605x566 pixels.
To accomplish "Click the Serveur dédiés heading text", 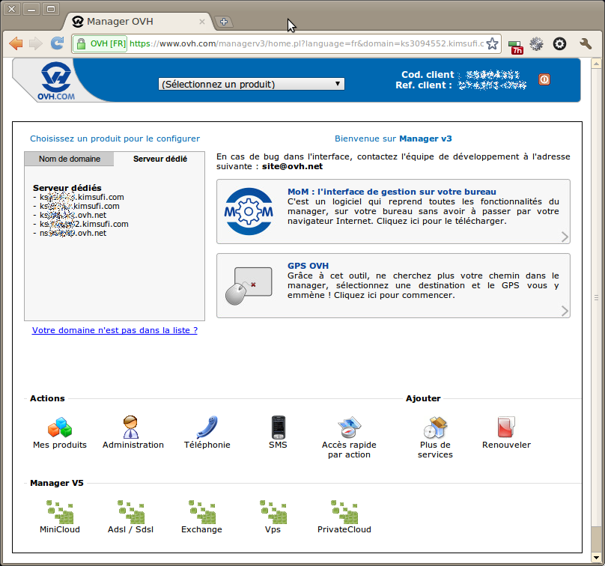I will point(67,188).
